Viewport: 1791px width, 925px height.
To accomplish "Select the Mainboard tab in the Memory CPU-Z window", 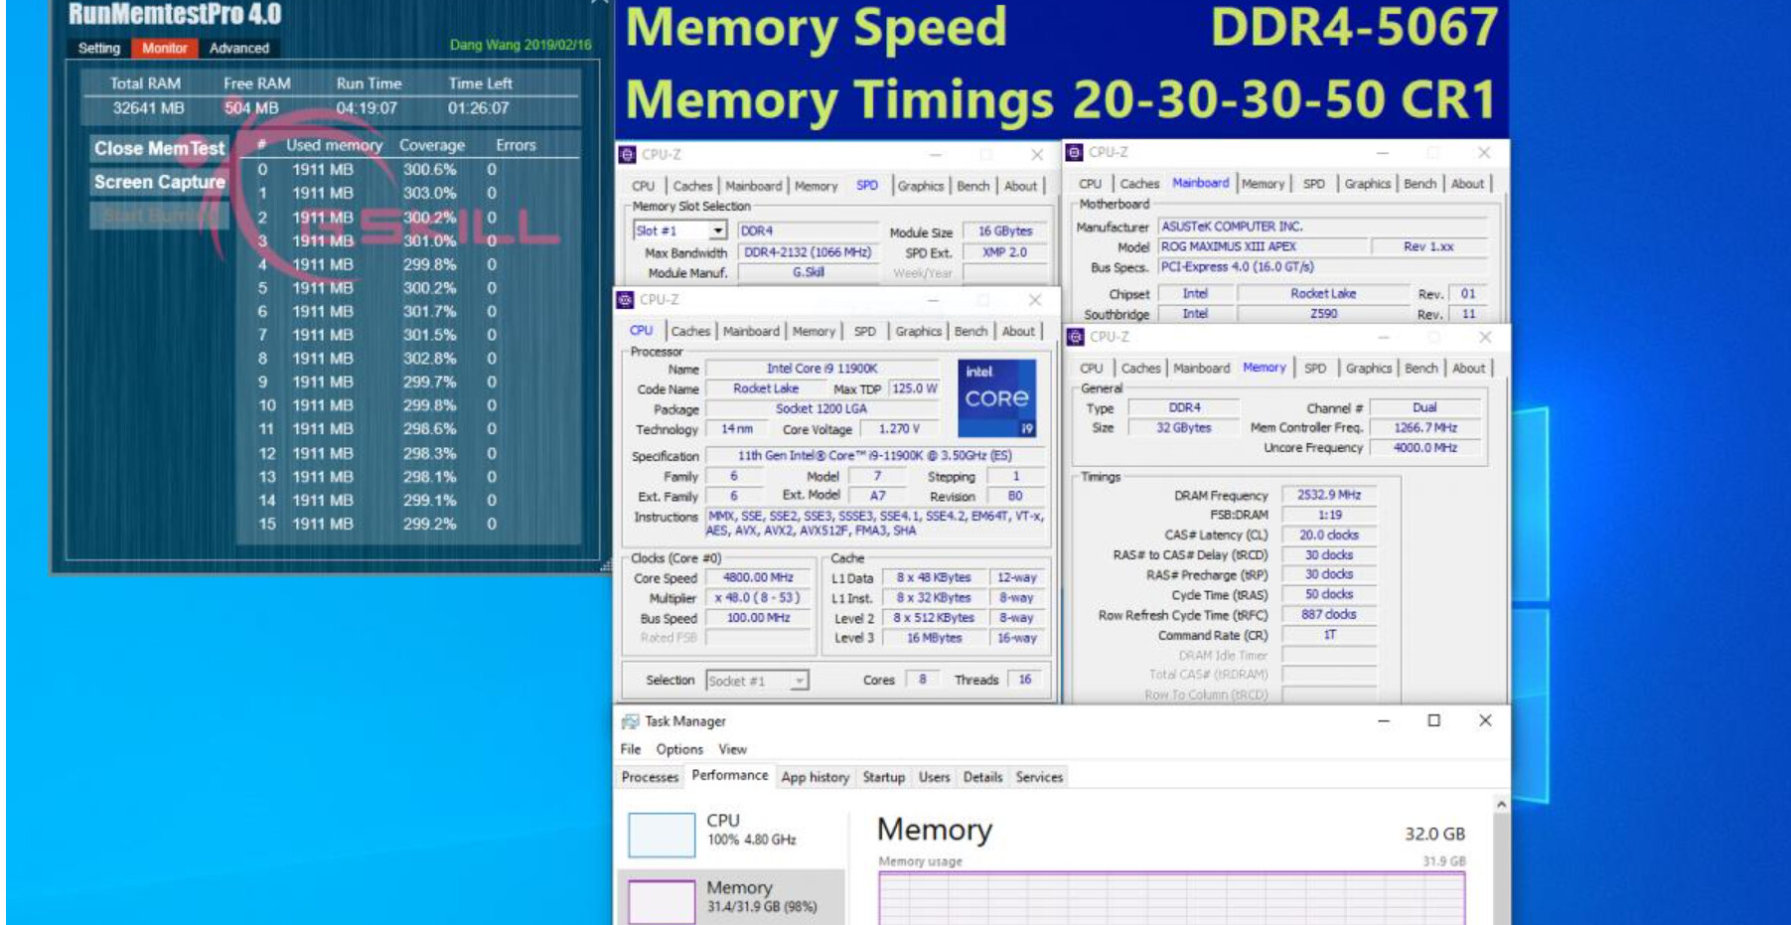I will pyautogui.click(x=1202, y=369).
